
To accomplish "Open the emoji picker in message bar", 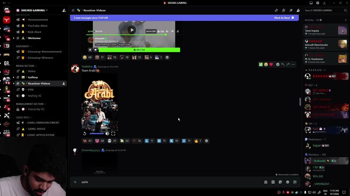I will click(x=288, y=182).
